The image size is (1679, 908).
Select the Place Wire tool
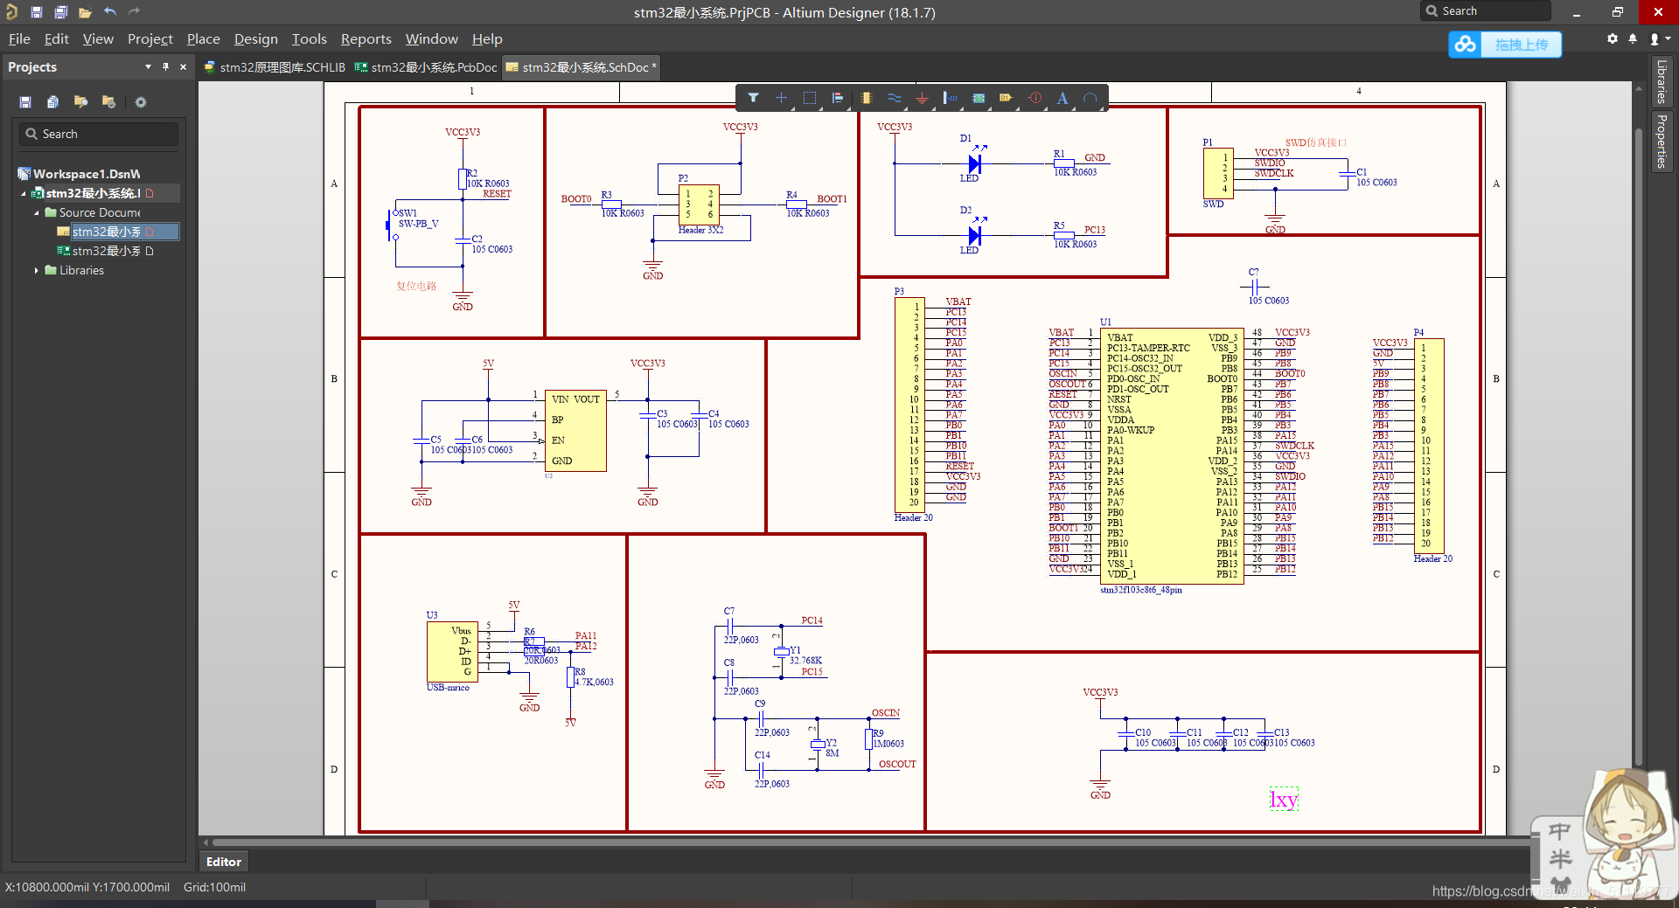(894, 98)
